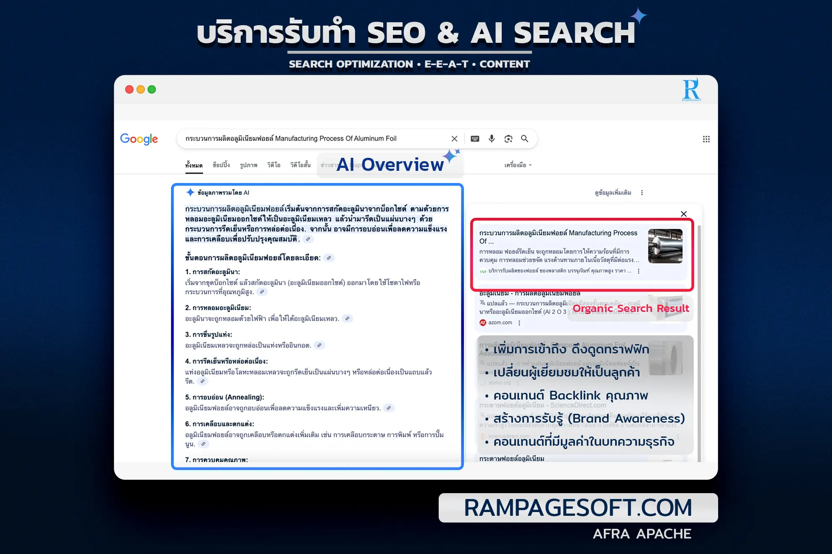832x554 pixels.
Task: Click heading 5. การอบอ่อน (Annealing)
Action: click(224, 397)
